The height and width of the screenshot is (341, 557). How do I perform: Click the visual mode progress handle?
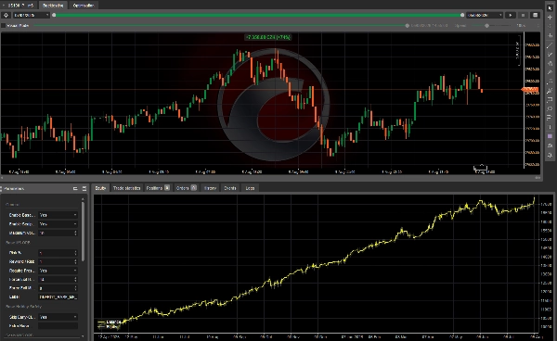point(408,26)
